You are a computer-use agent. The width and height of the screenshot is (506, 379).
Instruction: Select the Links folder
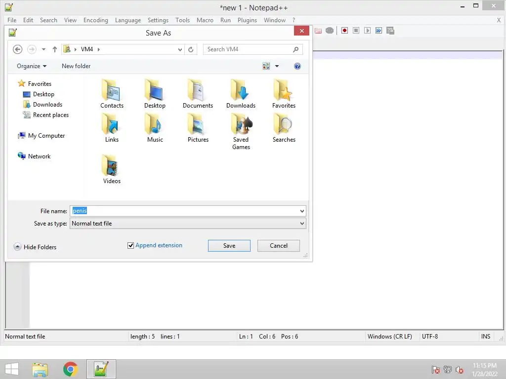click(x=112, y=128)
